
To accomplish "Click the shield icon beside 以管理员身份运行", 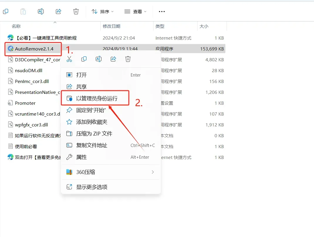I will coord(69,98).
